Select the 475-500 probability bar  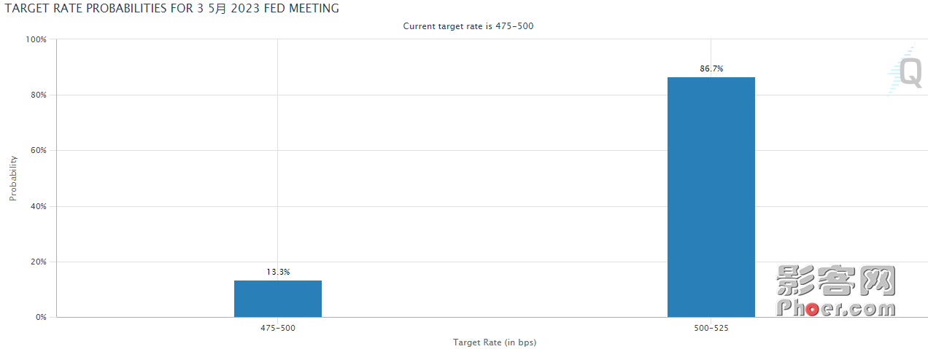278,299
